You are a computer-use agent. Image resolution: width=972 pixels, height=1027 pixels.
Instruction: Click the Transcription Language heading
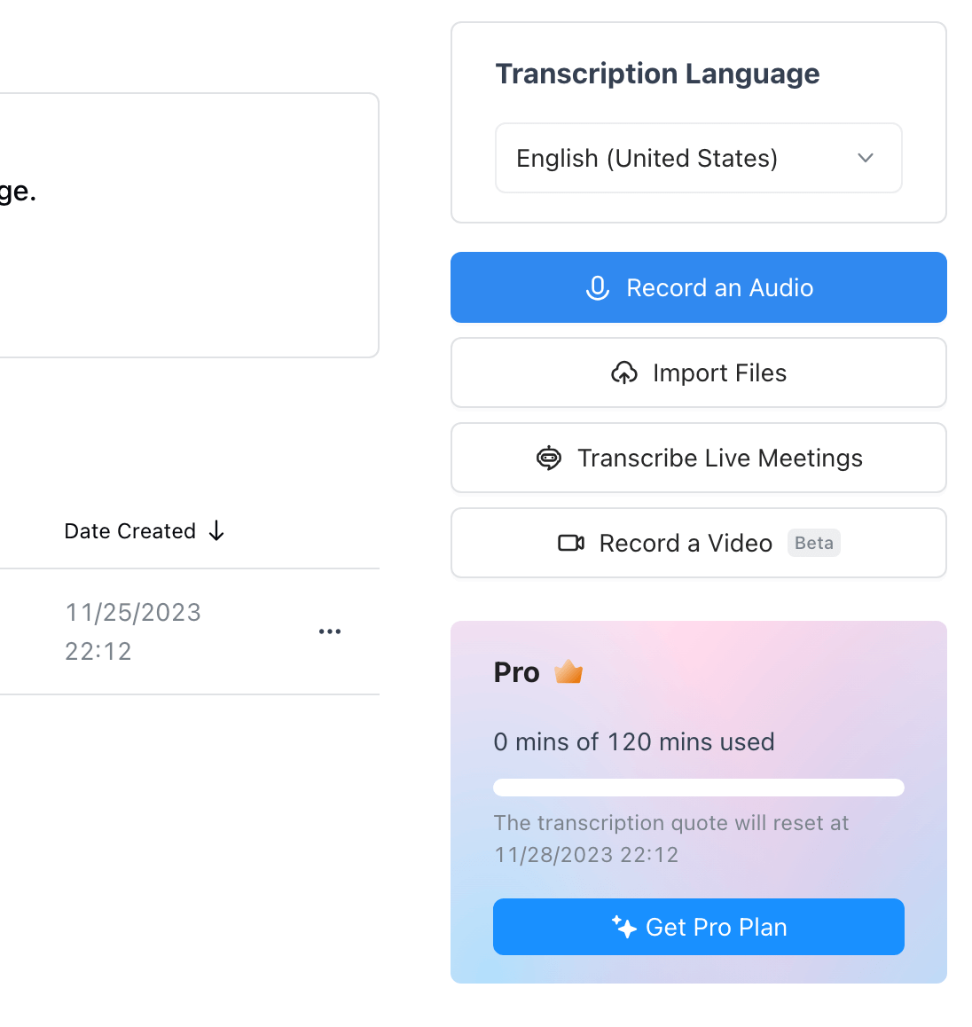tap(657, 74)
